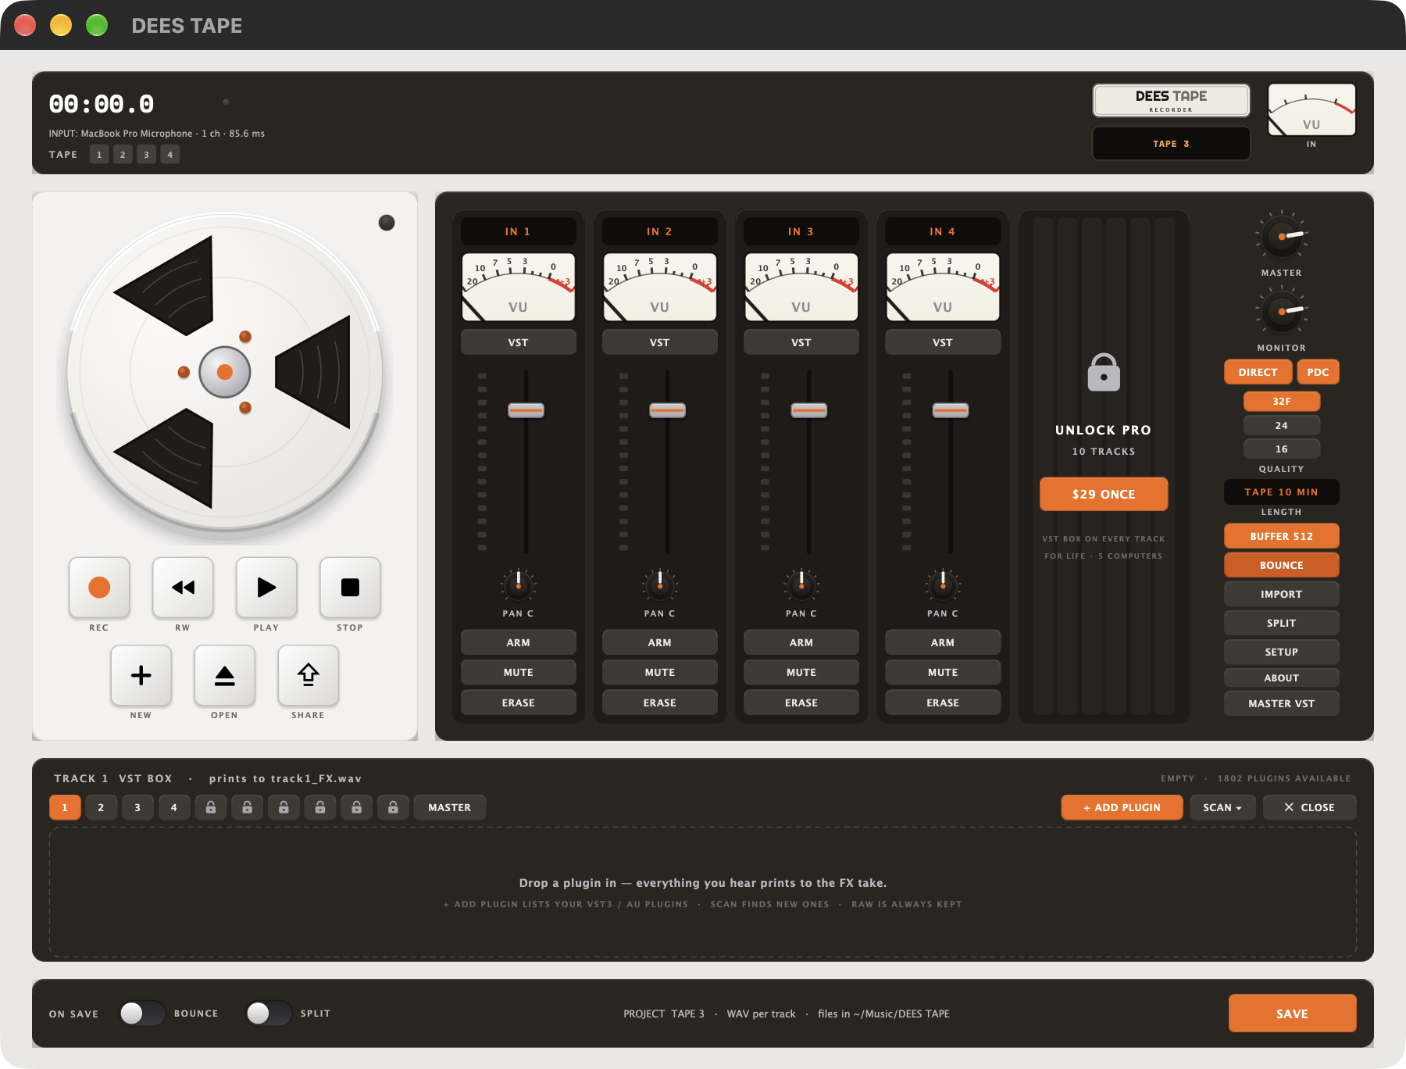Click the volume fader handle on track IN 4
The height and width of the screenshot is (1069, 1406).
click(951, 410)
